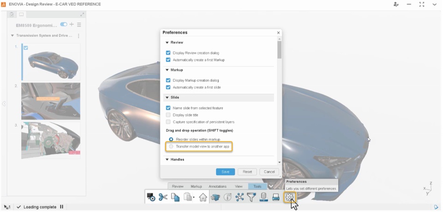Collapse the Review section in Preferences
Screen dimensions: 443x212
(167, 42)
